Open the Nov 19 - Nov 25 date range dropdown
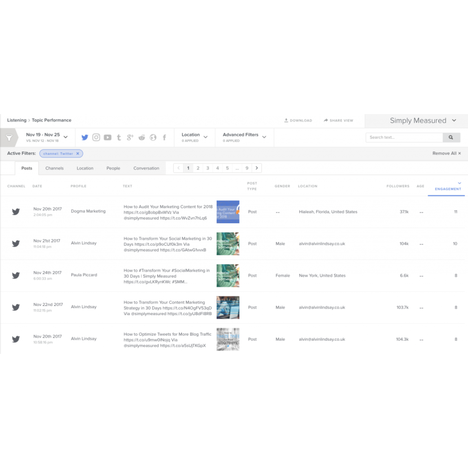Viewport: 468px width, 468px height. coord(46,137)
